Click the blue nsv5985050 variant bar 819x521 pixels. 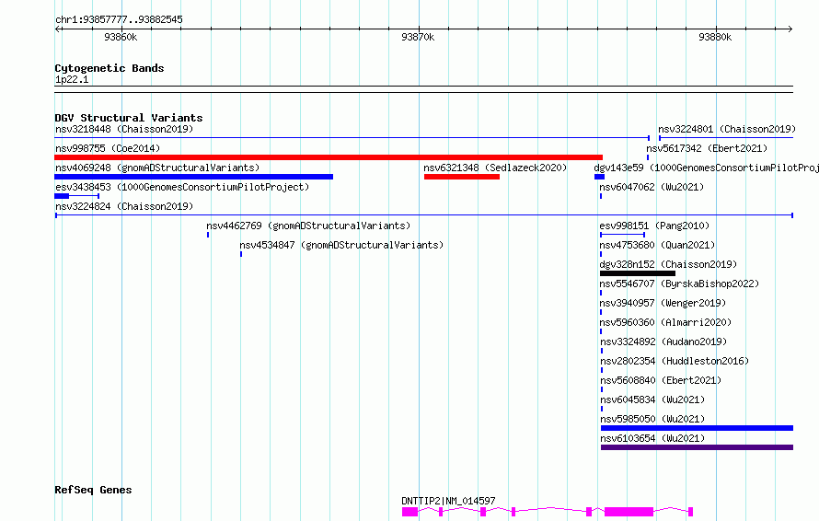point(697,428)
